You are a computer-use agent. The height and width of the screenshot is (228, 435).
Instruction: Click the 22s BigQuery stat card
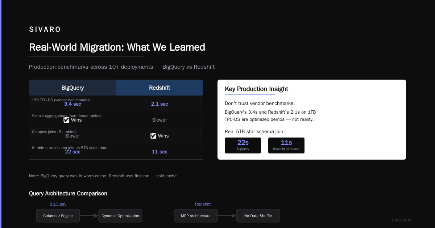243,145
